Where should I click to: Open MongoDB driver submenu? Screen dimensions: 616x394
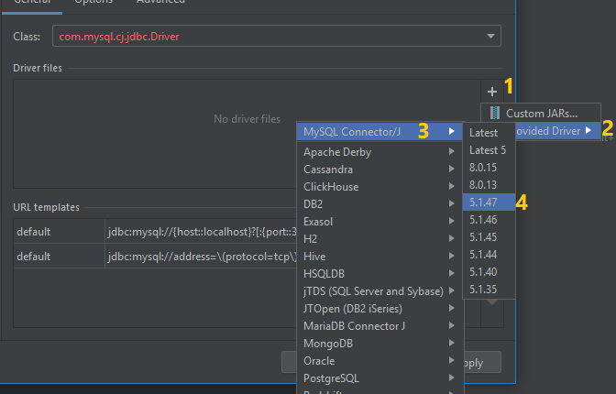coord(379,344)
